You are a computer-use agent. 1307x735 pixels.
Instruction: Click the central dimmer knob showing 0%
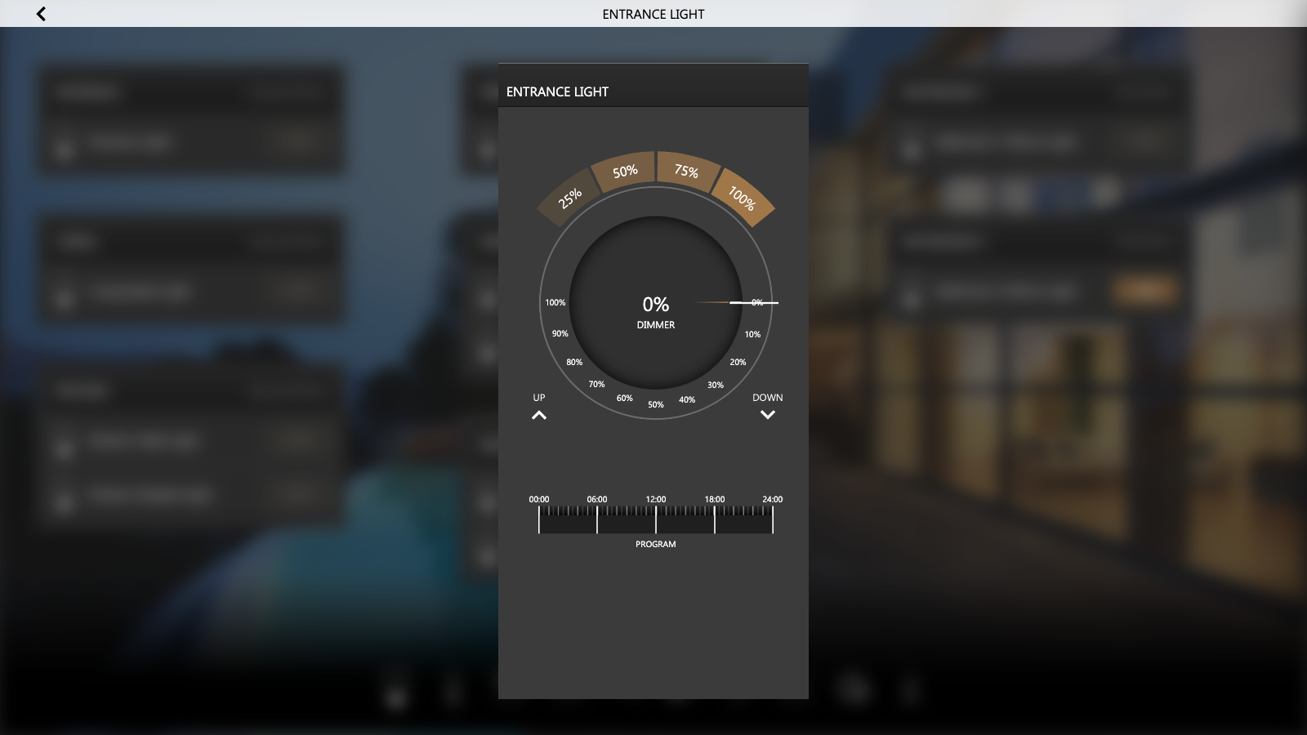pos(656,303)
